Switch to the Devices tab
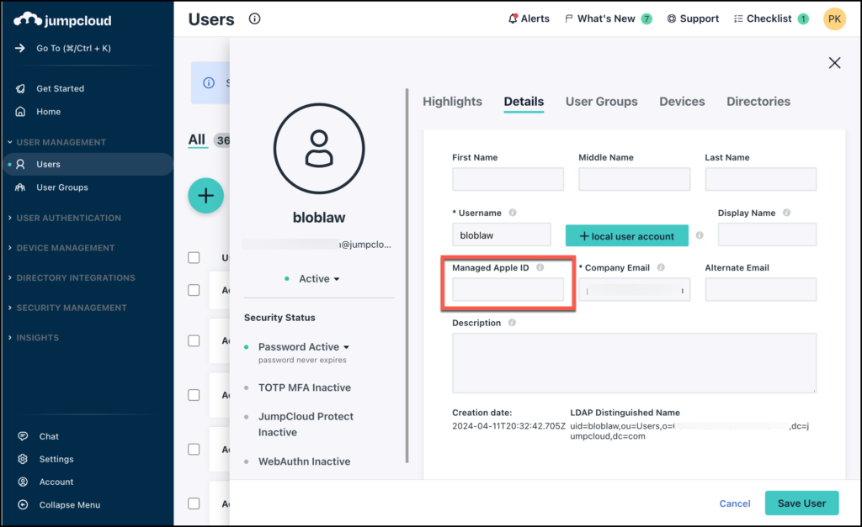Viewport: 862px width, 527px height. coord(682,102)
